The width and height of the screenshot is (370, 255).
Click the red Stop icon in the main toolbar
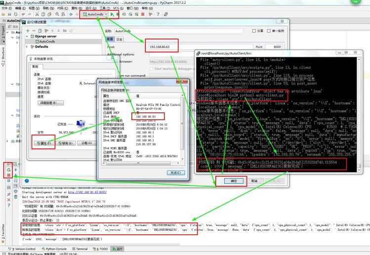click(x=143, y=14)
